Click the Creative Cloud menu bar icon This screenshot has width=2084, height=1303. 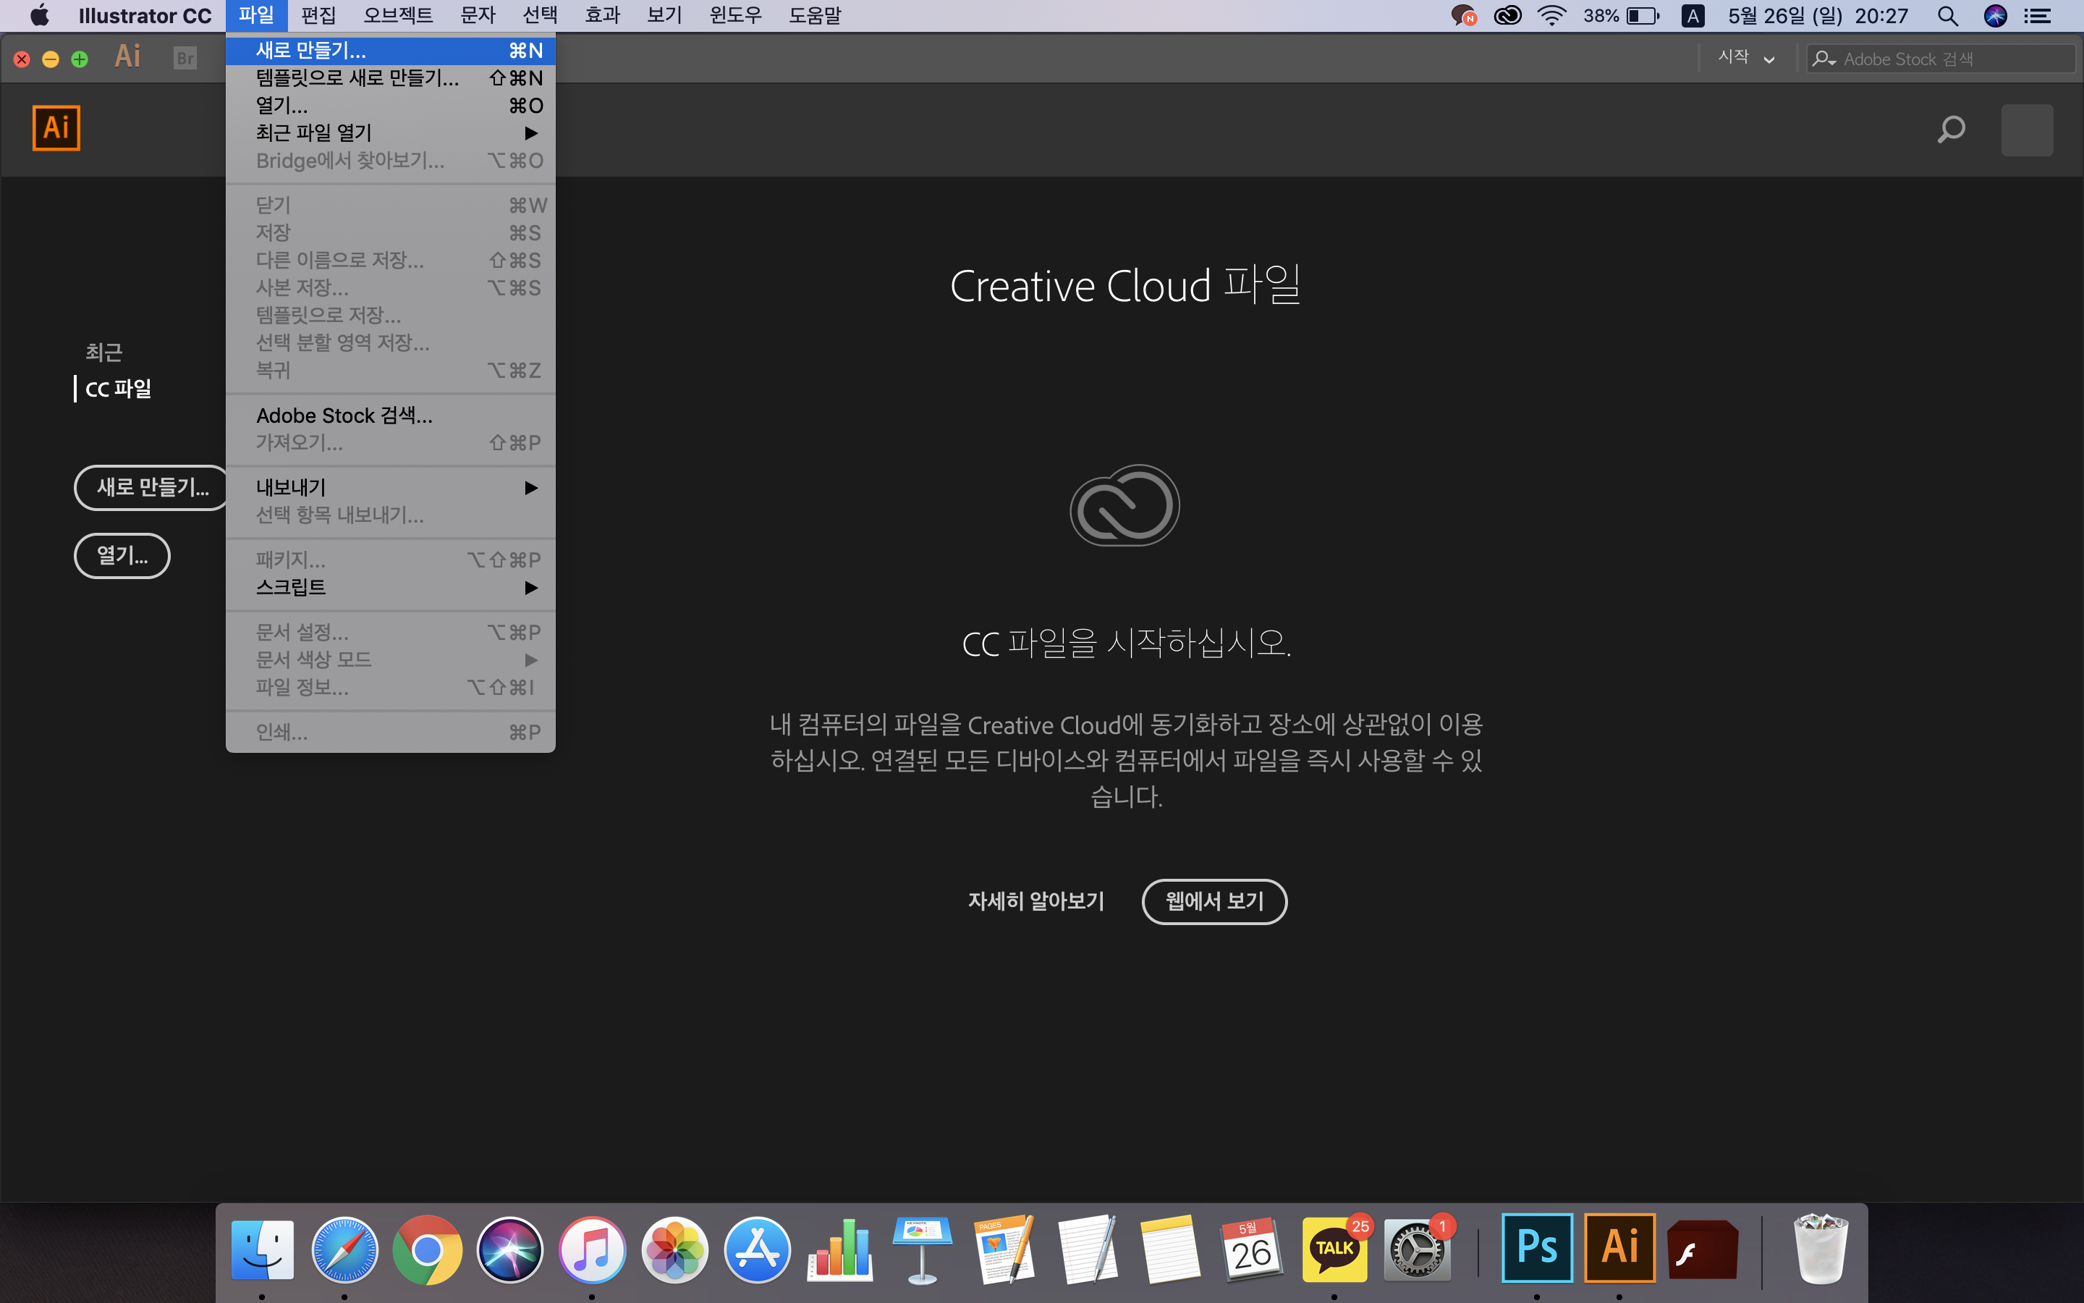[x=1507, y=15]
